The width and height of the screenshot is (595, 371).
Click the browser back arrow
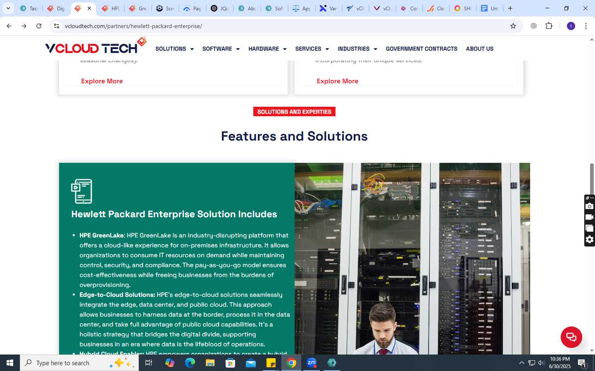[x=9, y=26]
